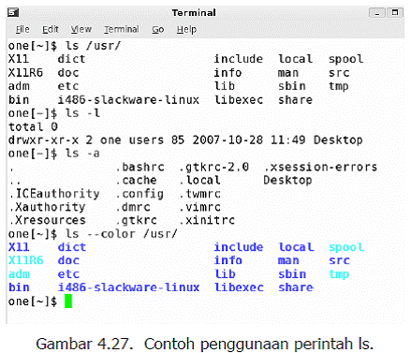Click the 'ls -a' command text
This screenshot has width=411, height=353.
coord(82,154)
